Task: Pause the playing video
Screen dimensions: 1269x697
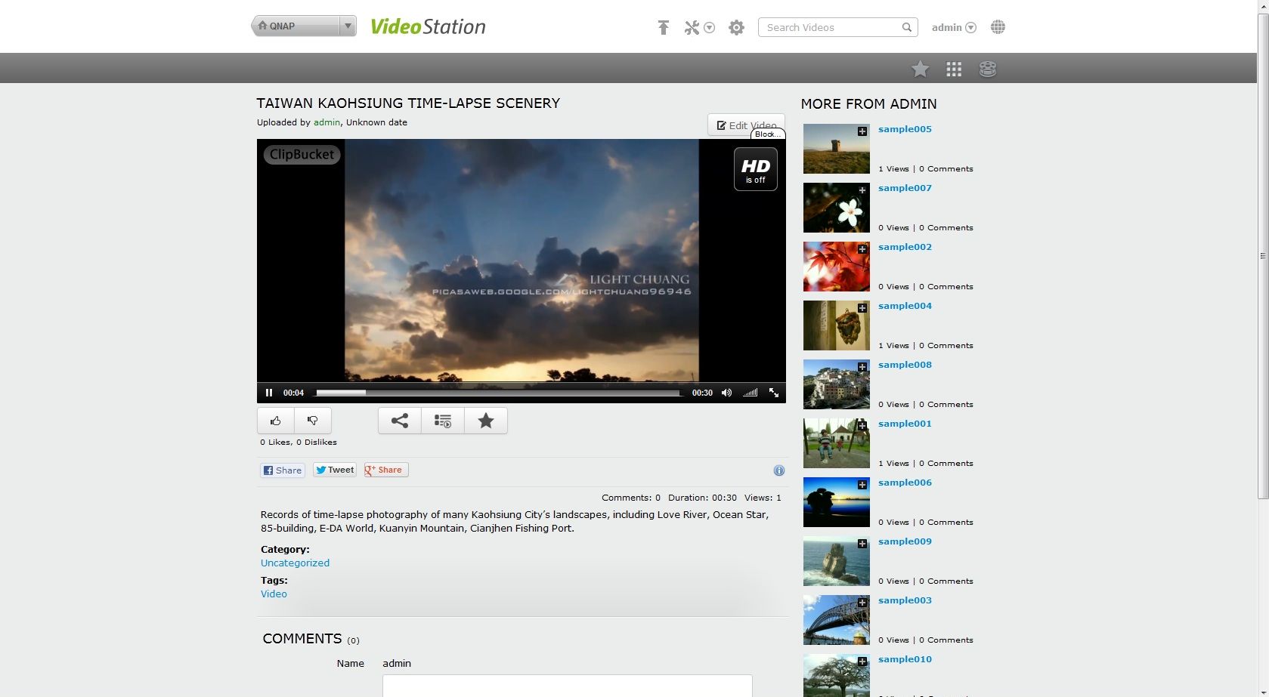Action: pos(269,393)
